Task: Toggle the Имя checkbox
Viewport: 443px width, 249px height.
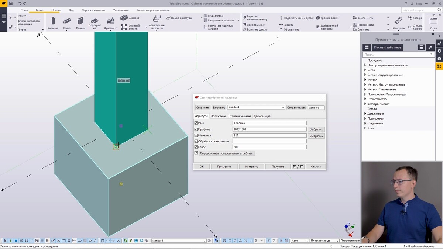Action: (x=196, y=123)
